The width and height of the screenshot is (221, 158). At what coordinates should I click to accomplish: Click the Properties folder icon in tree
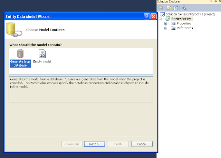173,23
